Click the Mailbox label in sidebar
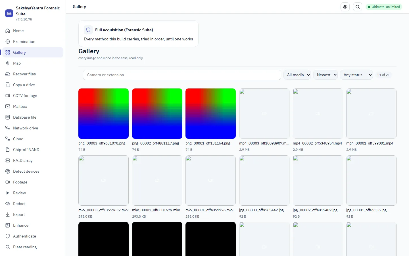The image size is (409, 256). (20, 106)
